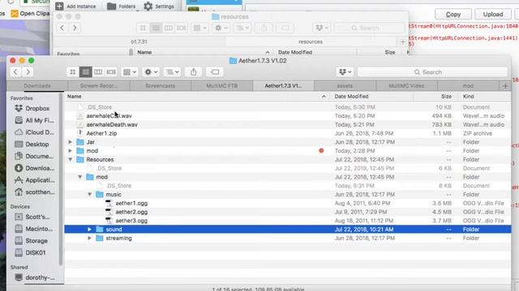
Task: Switch to cover flow view in front window
Action: 111,72
